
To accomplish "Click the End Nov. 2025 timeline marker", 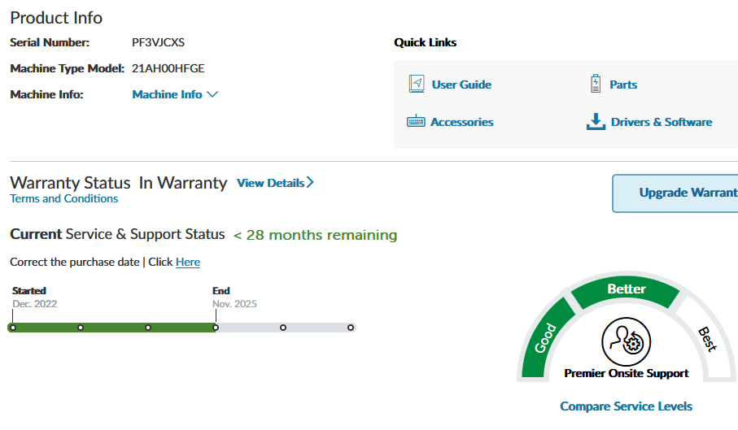I will (216, 328).
